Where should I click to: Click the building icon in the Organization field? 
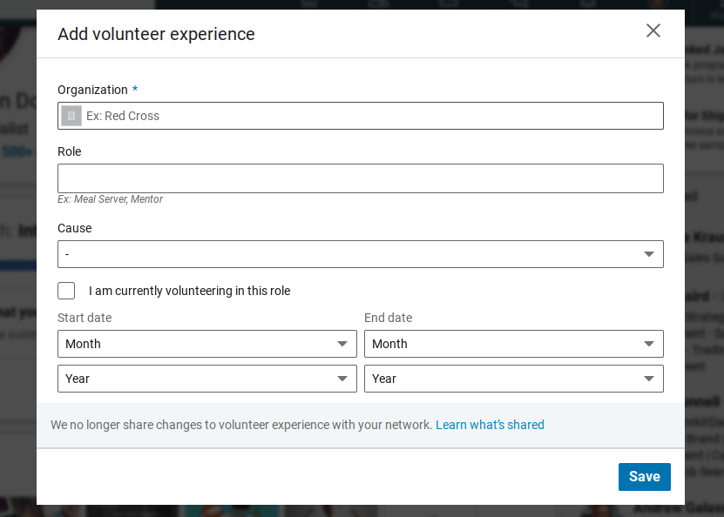(x=71, y=115)
